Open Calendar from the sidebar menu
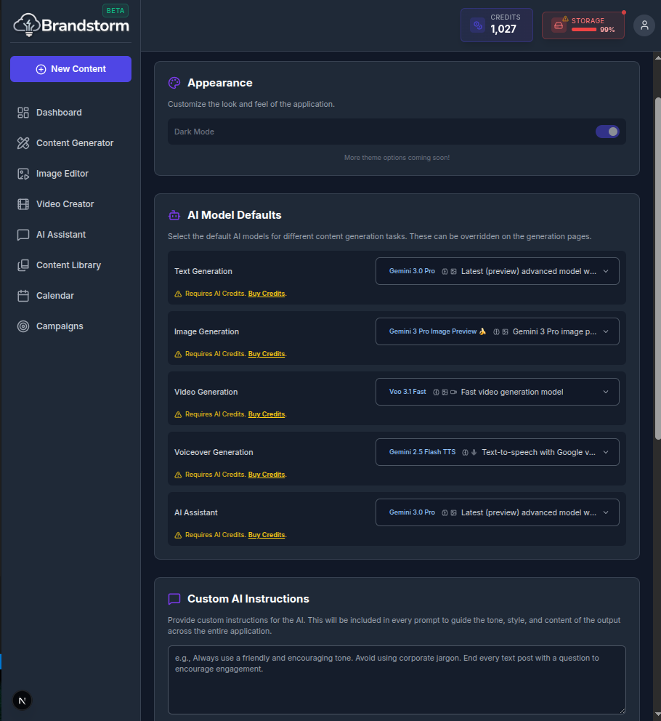The width and height of the screenshot is (661, 721). point(55,296)
